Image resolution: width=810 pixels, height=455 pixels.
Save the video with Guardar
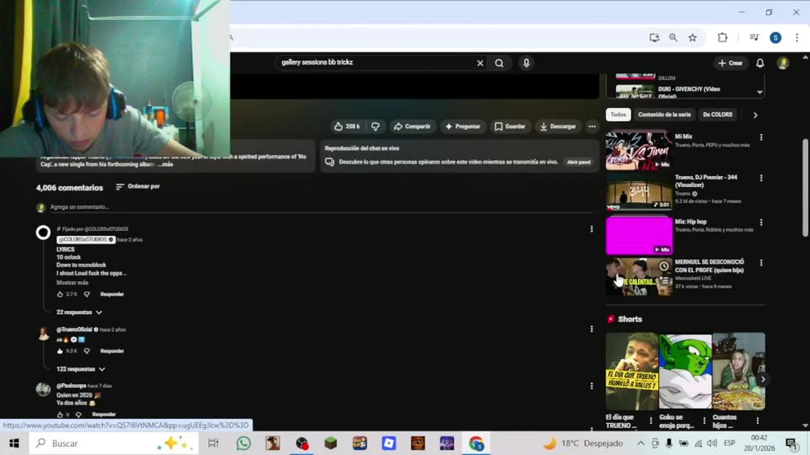[510, 126]
